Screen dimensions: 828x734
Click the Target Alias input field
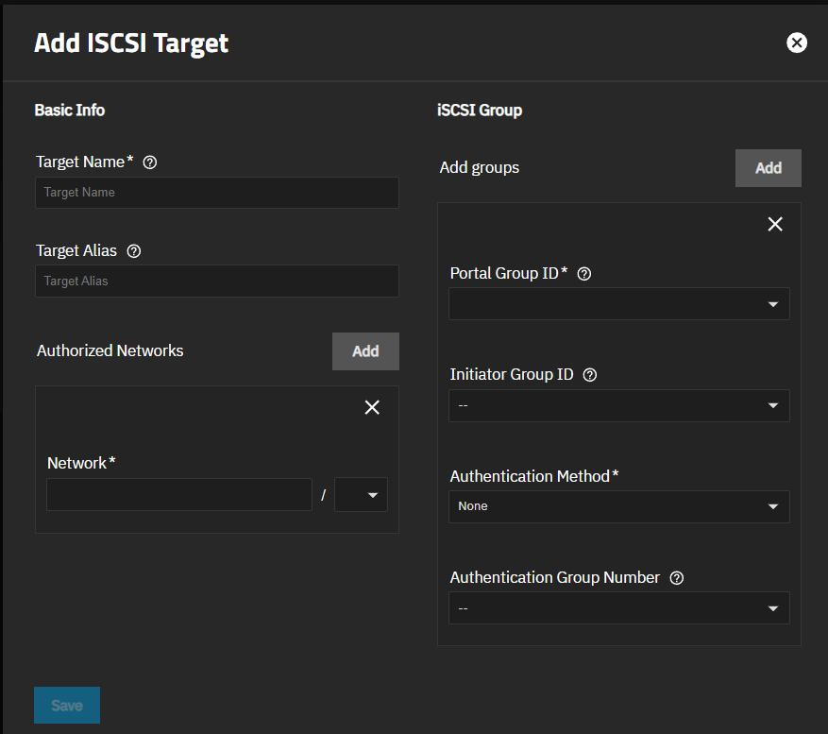point(216,281)
